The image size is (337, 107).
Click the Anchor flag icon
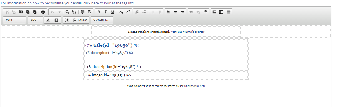205,12
